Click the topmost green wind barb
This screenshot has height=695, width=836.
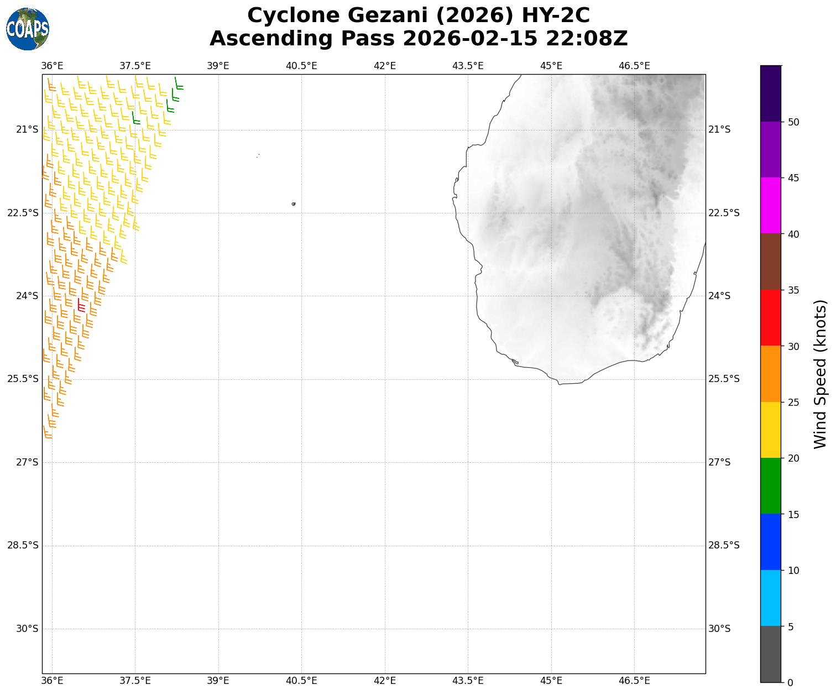177,84
